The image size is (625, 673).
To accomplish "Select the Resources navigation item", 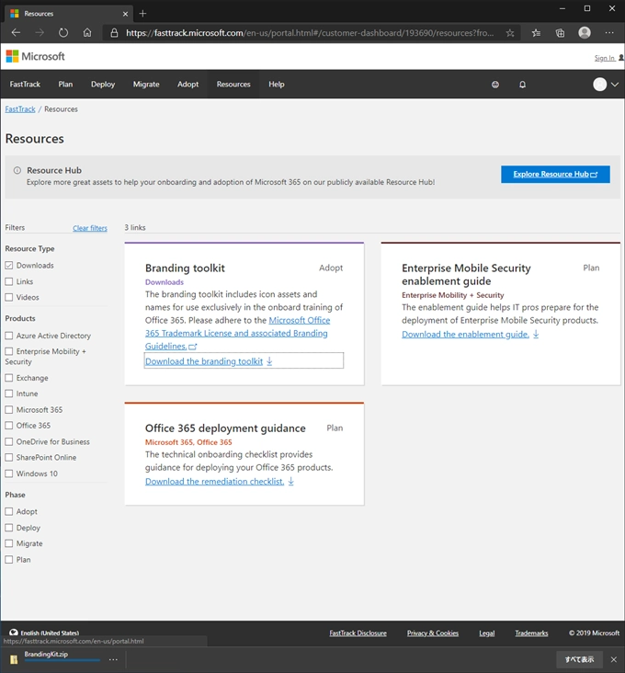I will (233, 85).
